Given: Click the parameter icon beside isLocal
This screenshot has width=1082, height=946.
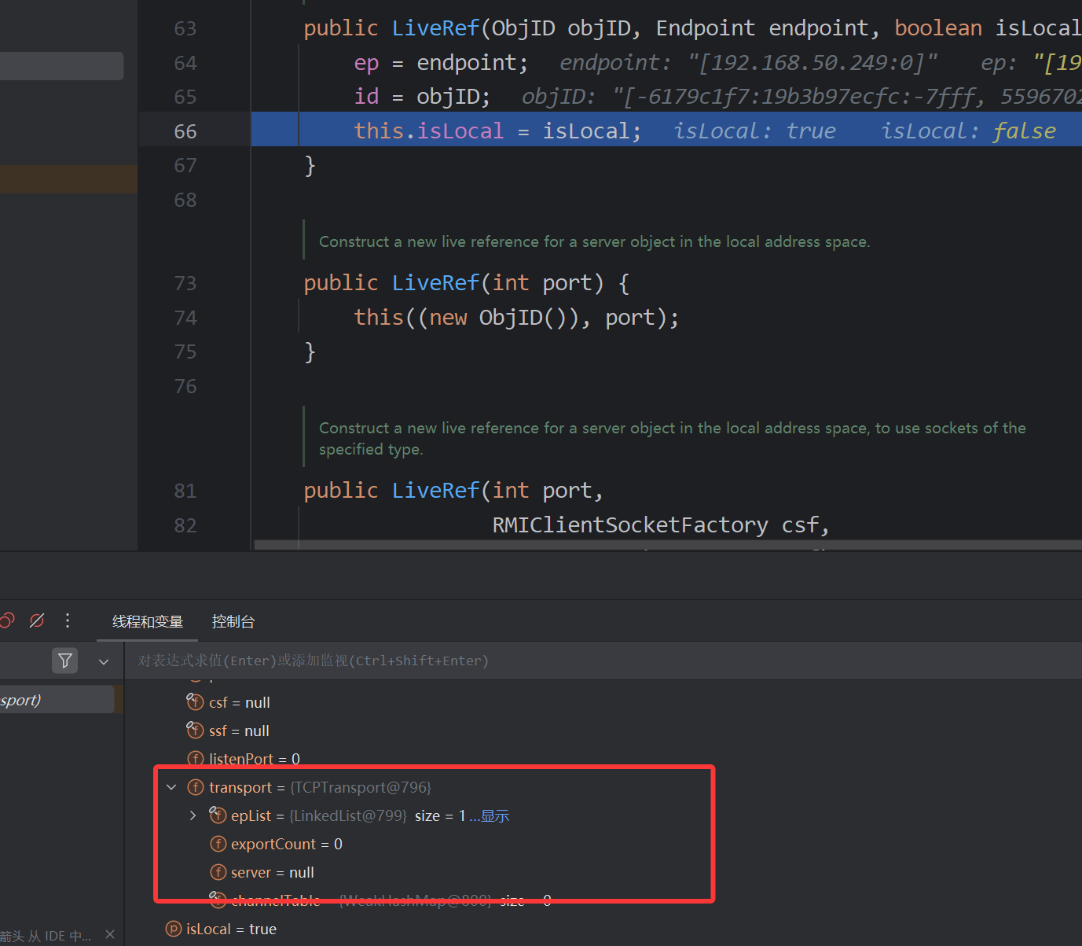Looking at the screenshot, I should 174,929.
